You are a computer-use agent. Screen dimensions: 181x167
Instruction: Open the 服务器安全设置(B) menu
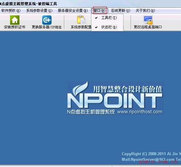click(73, 11)
